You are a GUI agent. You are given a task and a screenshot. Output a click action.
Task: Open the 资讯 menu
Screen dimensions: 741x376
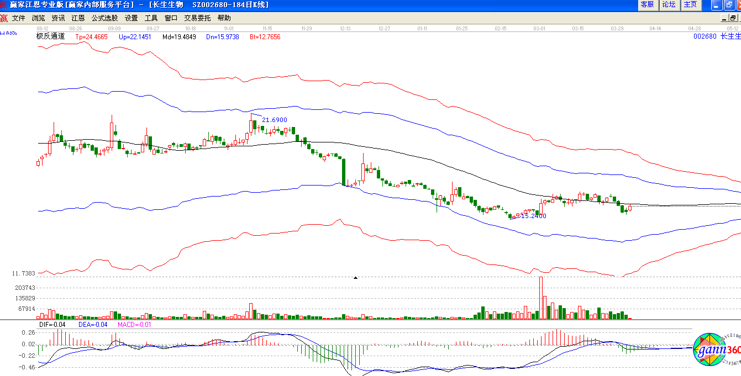(x=59, y=18)
